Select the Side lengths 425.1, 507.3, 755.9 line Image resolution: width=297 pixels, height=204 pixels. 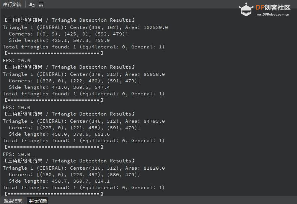[x=59, y=40]
